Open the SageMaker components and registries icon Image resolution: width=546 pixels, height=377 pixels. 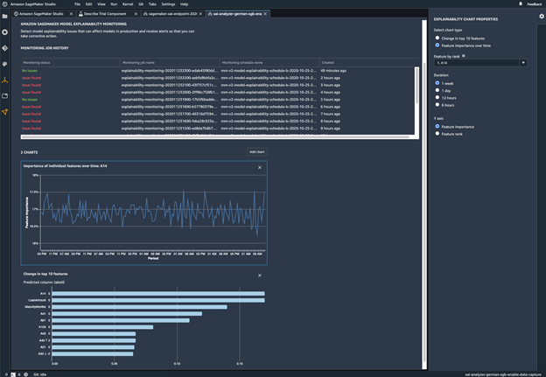click(x=5, y=80)
